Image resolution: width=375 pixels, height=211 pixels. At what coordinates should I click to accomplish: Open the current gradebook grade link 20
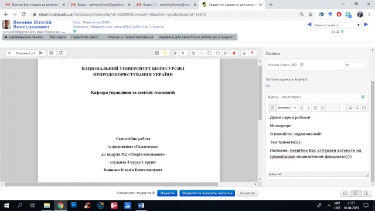268,86
